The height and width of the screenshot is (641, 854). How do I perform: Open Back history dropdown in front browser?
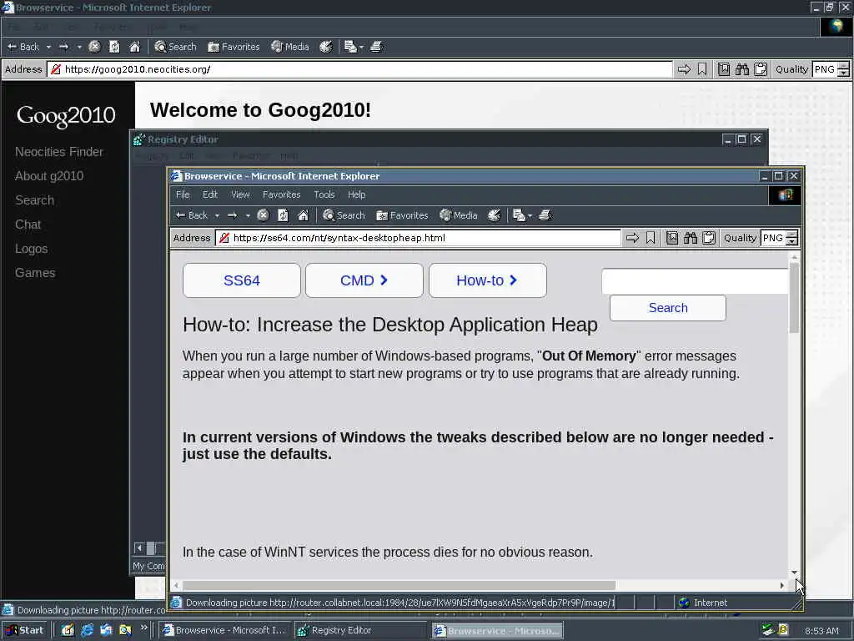pos(217,215)
